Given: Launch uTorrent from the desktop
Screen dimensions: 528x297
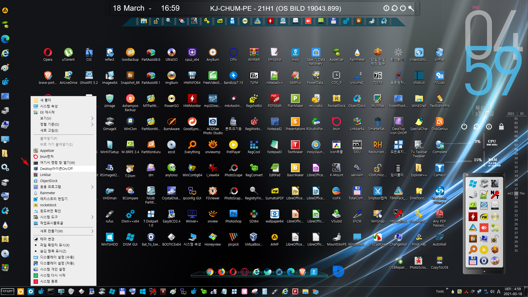Looking at the screenshot, I should (68, 54).
